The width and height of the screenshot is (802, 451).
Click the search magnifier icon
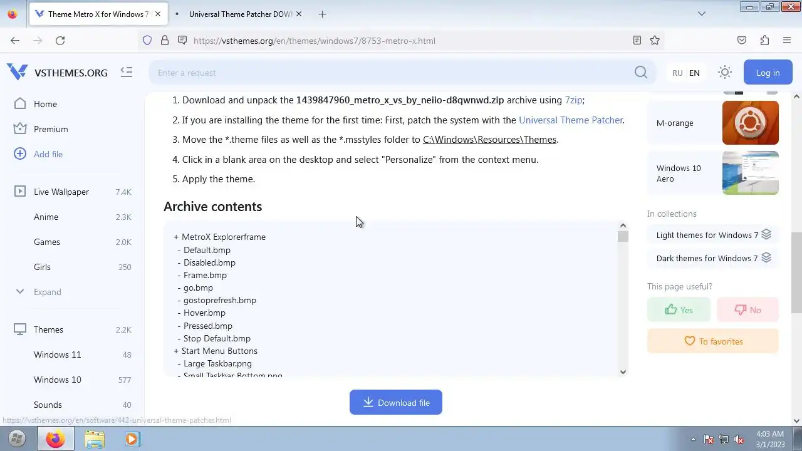640,73
